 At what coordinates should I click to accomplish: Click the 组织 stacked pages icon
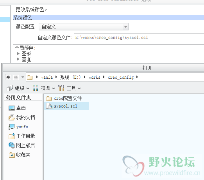[x=10, y=88]
